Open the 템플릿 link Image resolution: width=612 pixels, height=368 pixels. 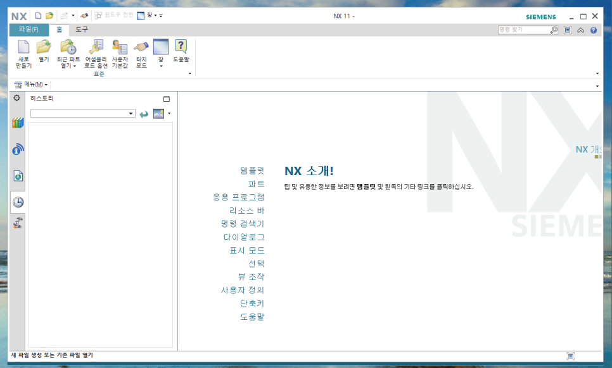(x=252, y=171)
